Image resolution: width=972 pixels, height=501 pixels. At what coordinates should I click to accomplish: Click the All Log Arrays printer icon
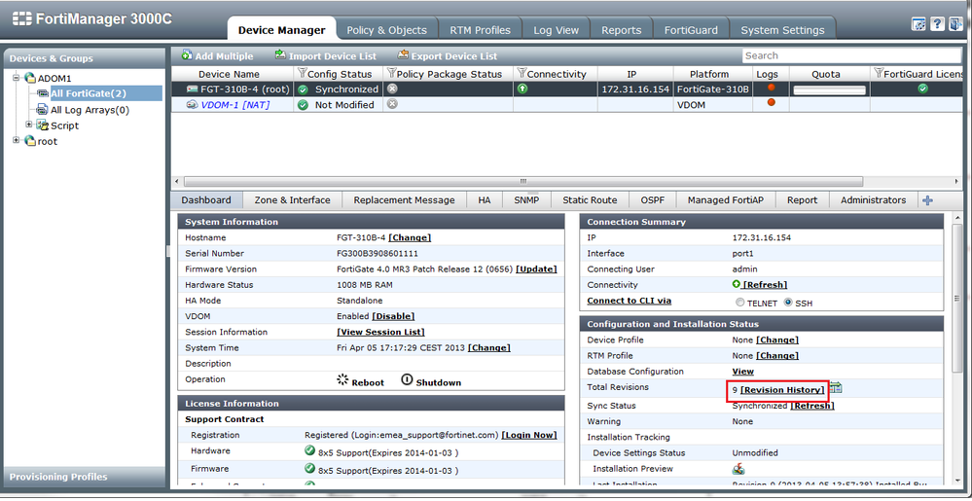tap(42, 110)
